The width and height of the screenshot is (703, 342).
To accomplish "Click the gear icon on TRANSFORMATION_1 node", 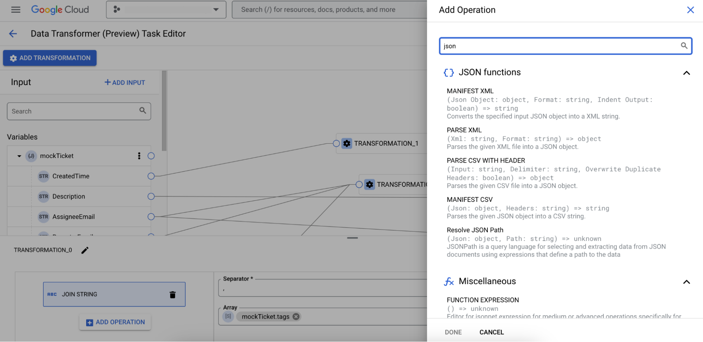I will pyautogui.click(x=346, y=143).
